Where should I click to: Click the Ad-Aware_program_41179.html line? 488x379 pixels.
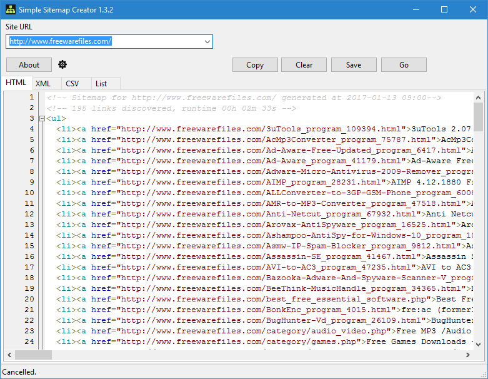point(264,161)
